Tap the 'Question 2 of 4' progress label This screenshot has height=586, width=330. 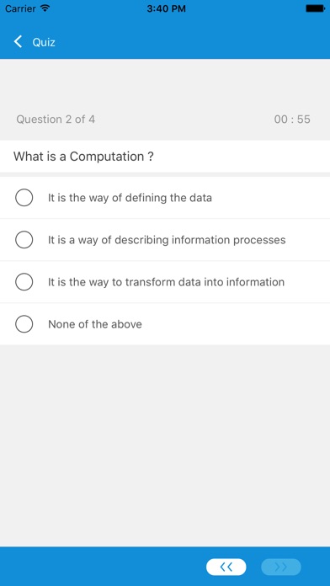tap(56, 120)
